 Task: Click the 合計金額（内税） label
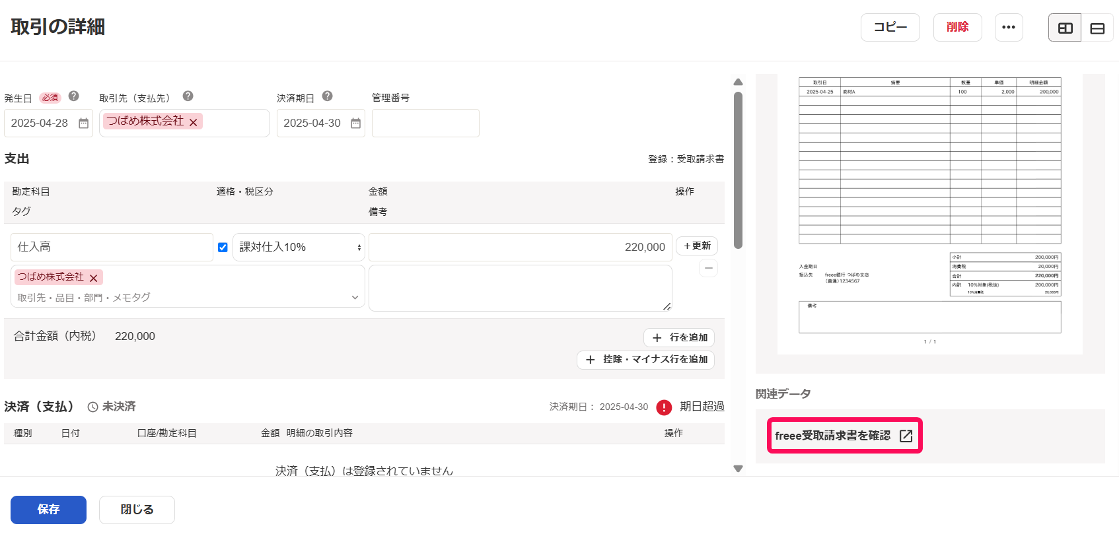click(x=55, y=336)
